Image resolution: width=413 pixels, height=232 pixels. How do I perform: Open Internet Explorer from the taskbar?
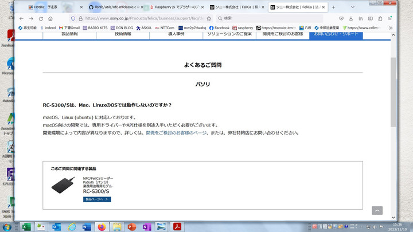[x=71, y=227]
